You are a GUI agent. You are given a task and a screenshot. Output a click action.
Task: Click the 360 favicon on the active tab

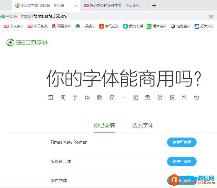[x=18, y=6]
